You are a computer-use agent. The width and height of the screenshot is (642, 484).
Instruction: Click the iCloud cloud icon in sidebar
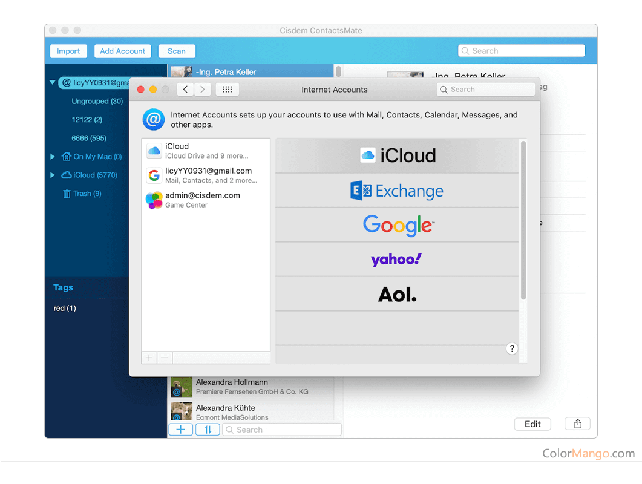point(67,175)
